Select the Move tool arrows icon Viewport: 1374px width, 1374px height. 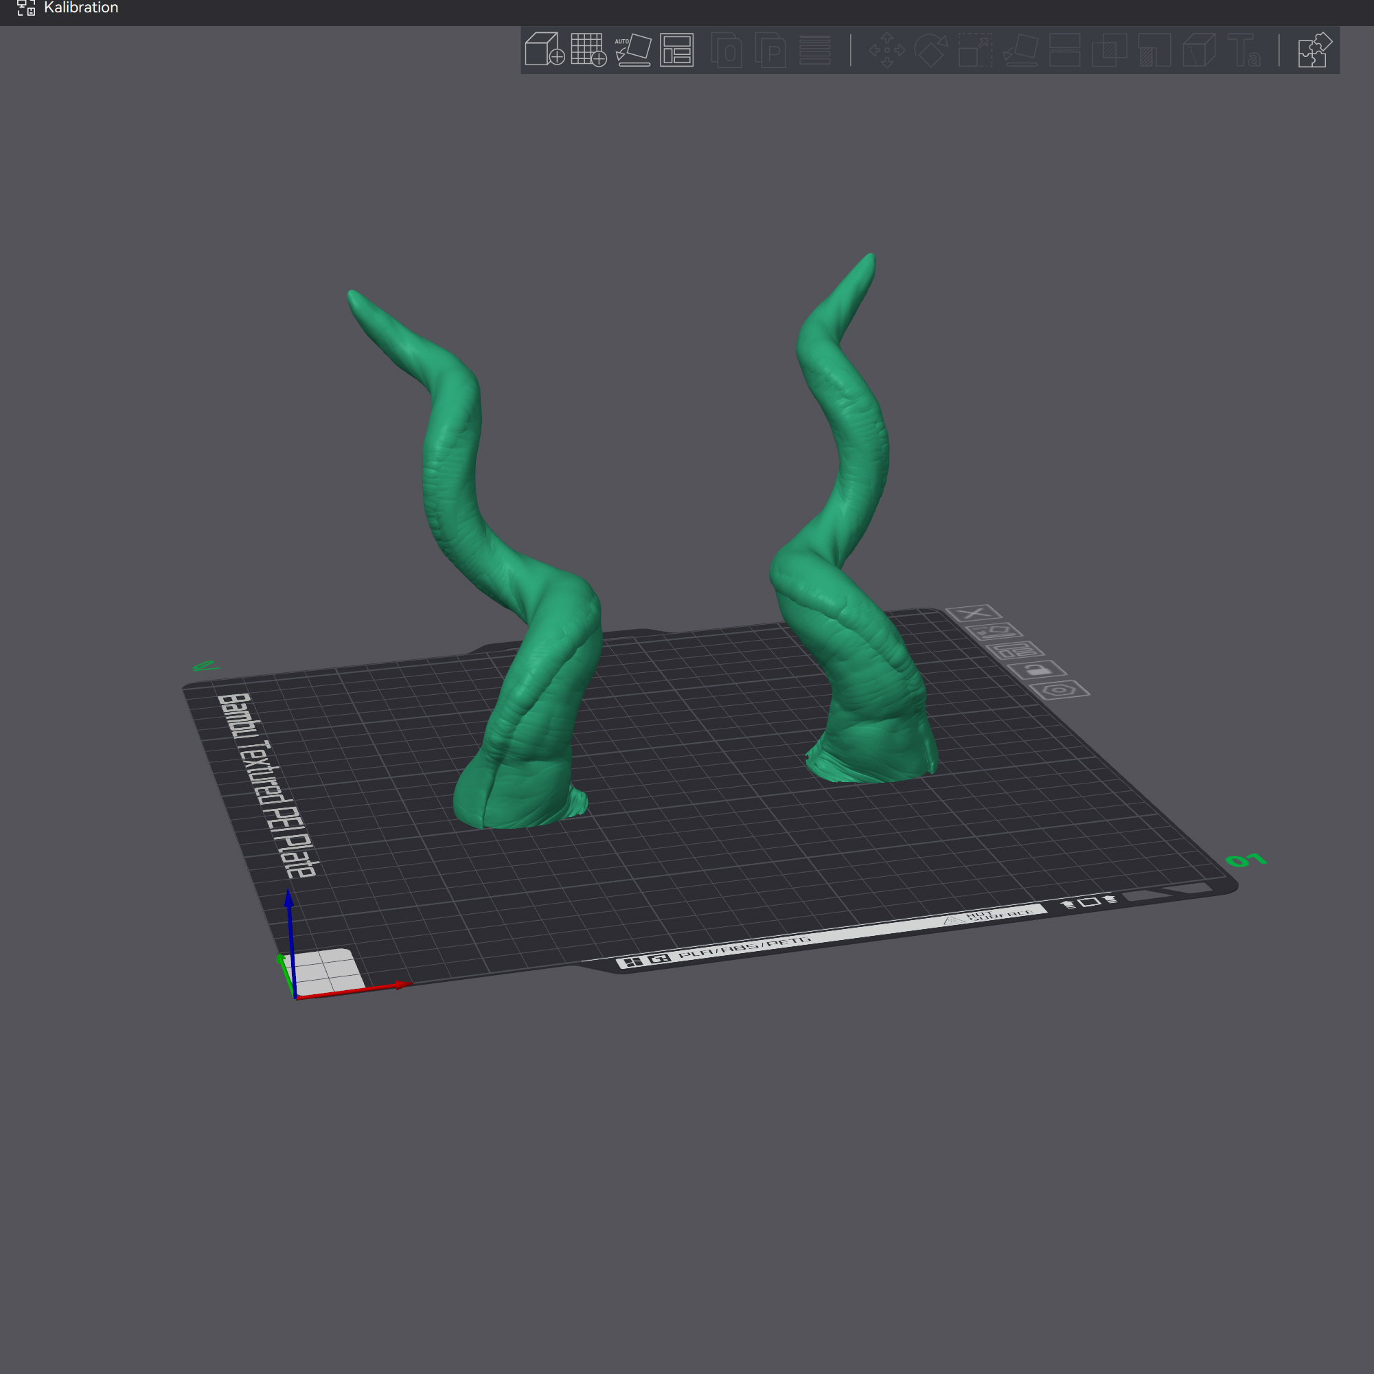click(887, 49)
